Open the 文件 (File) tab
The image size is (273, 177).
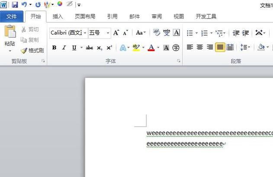pos(12,16)
